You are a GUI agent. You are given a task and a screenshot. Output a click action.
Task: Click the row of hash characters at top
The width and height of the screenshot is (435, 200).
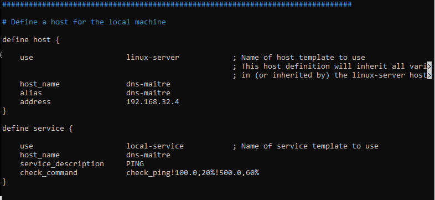click(177, 4)
